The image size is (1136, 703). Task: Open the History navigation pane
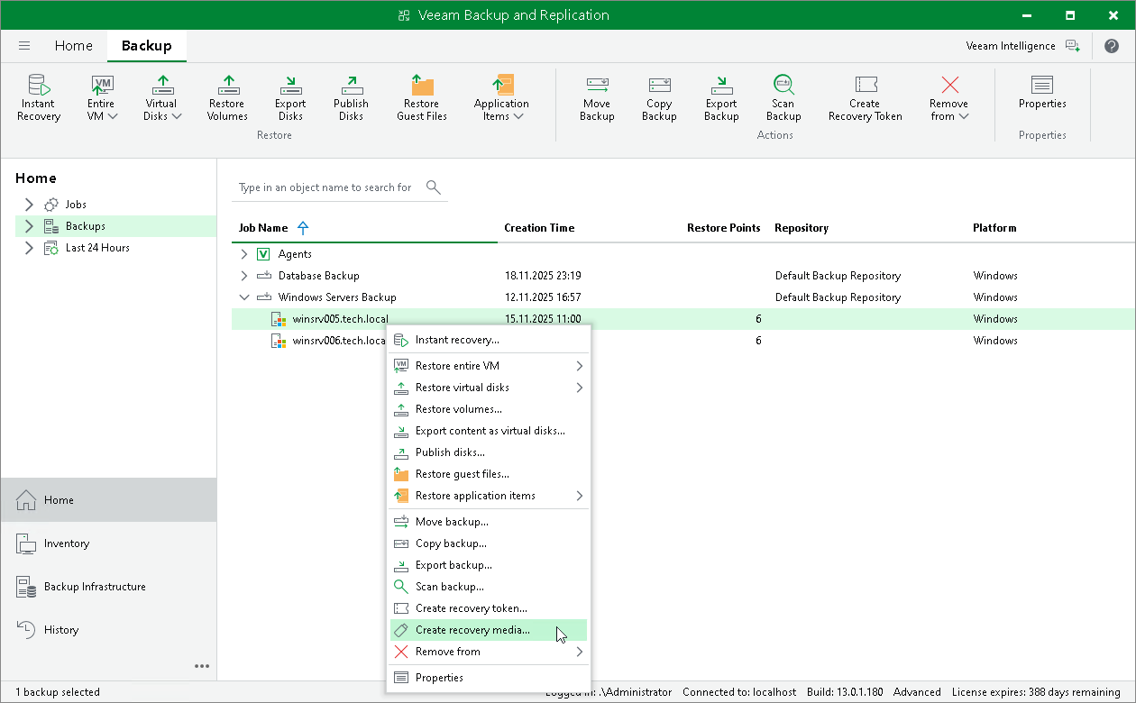click(108, 630)
